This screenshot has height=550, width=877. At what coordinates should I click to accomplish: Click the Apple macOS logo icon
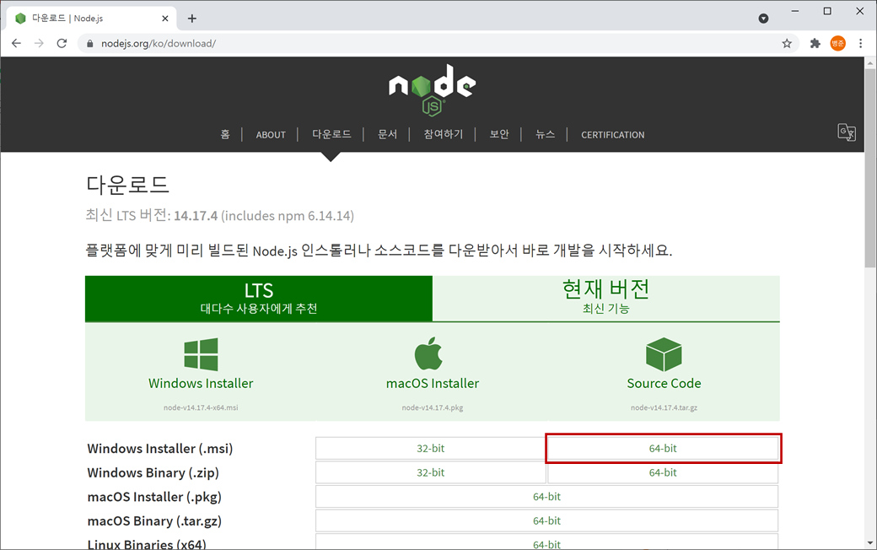pyautogui.click(x=428, y=353)
